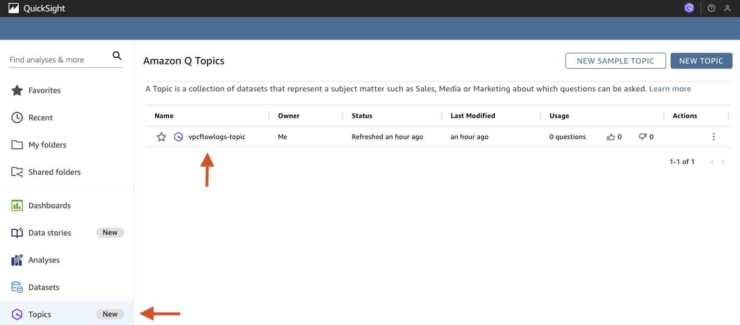Open the help question mark icon
Screen dimensions: 740x325
coord(711,8)
